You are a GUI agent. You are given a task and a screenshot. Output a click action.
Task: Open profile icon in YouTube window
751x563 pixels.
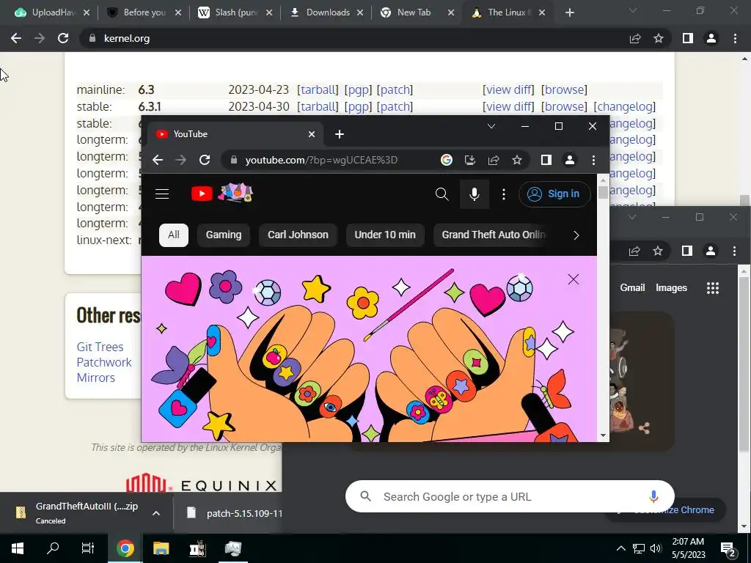point(569,160)
